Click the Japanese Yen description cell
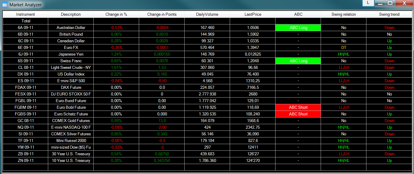This screenshot has height=174, width=414. [x=71, y=54]
